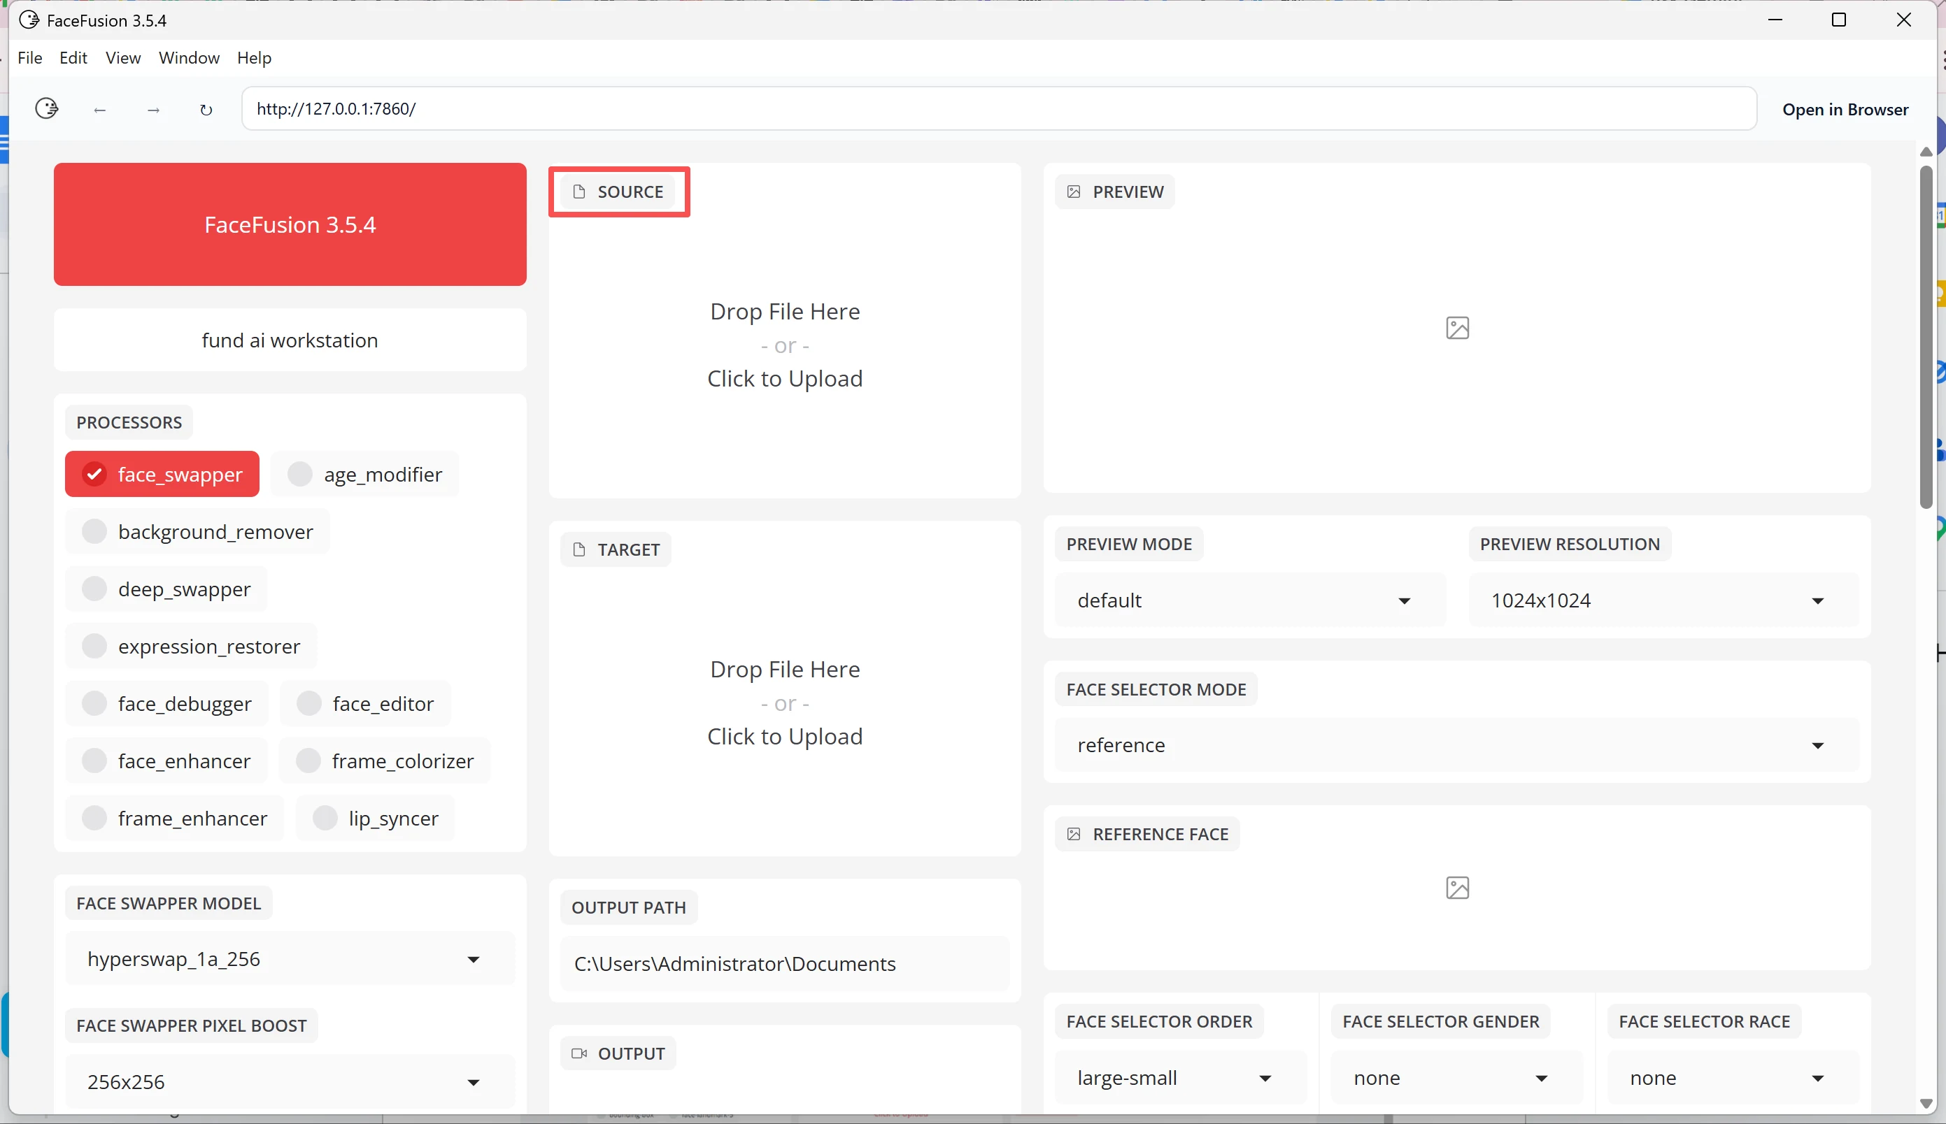Click the FACE SELECTOR RACE label
The width and height of the screenshot is (1946, 1124).
click(1703, 1021)
